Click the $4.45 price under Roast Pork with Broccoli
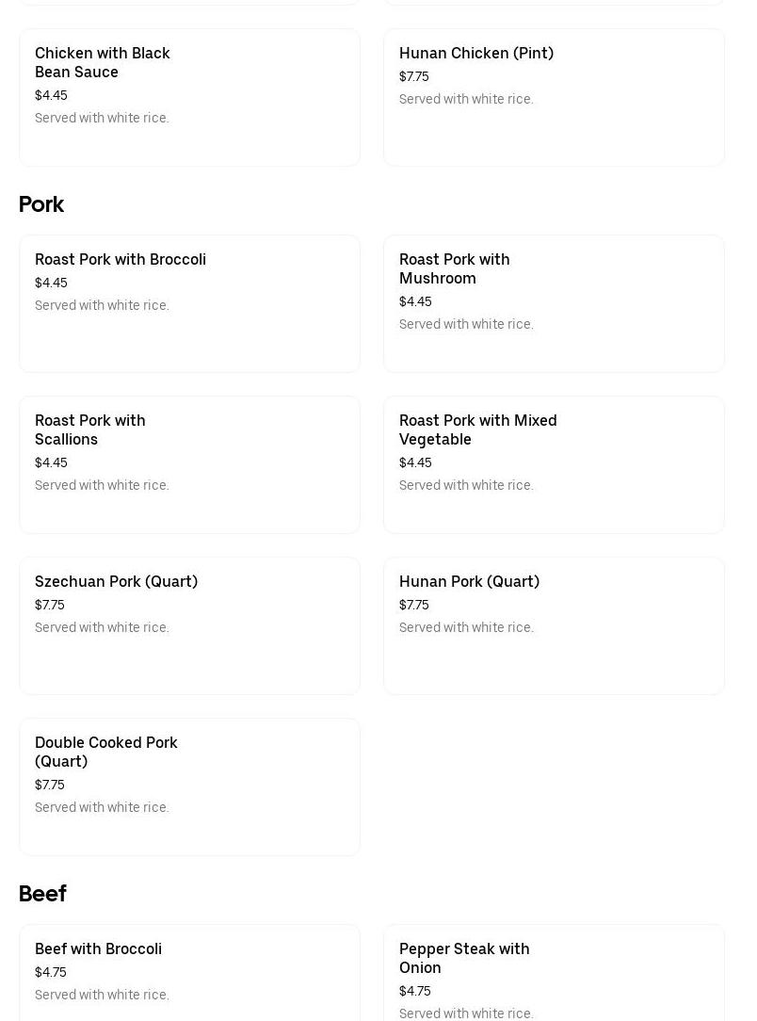757x1021 pixels. pyautogui.click(x=51, y=284)
